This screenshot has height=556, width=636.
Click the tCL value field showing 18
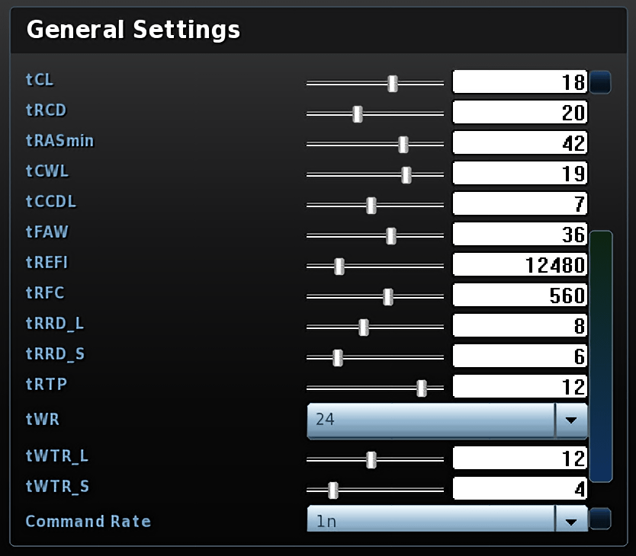(520, 81)
